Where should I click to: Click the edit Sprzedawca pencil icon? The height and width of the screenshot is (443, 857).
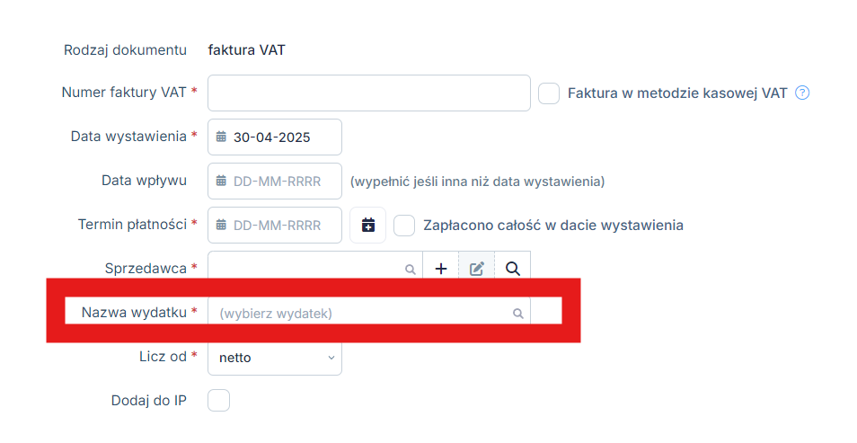pyautogui.click(x=477, y=268)
